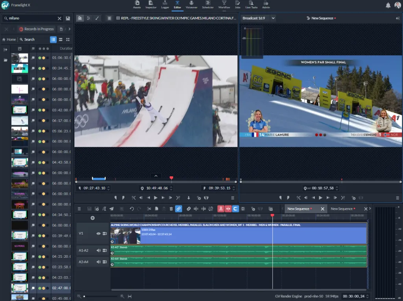Expand the panel below source viewer timeline
This screenshot has width=403, height=301.
coord(155,176)
